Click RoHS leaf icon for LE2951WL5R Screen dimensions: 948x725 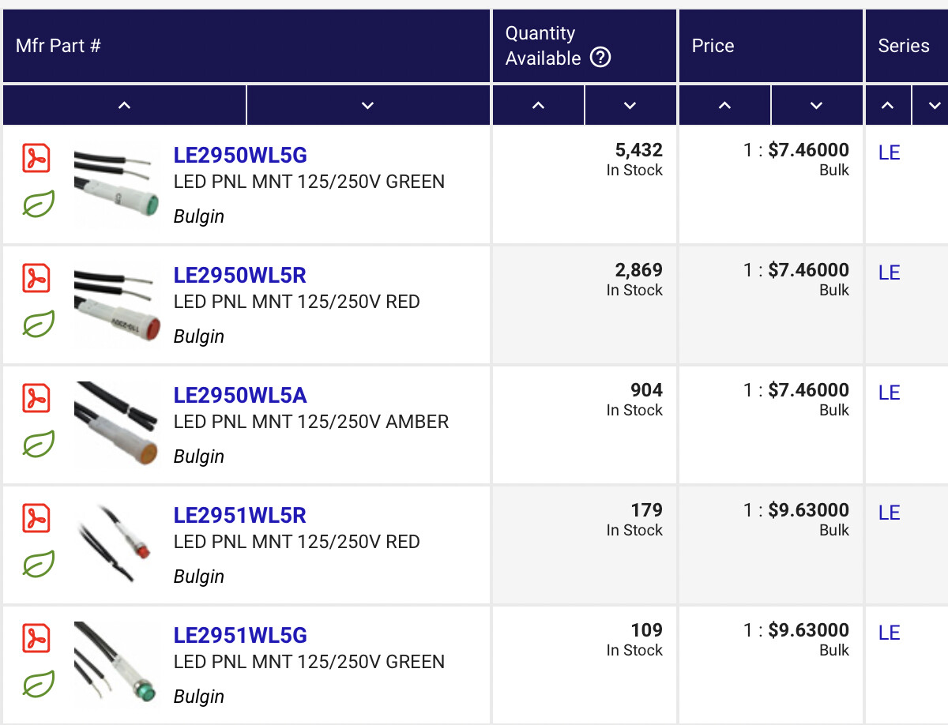coord(38,565)
